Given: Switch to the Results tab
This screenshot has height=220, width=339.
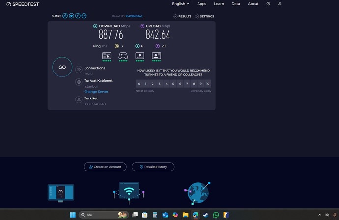Looking at the screenshot, I should (182, 16).
